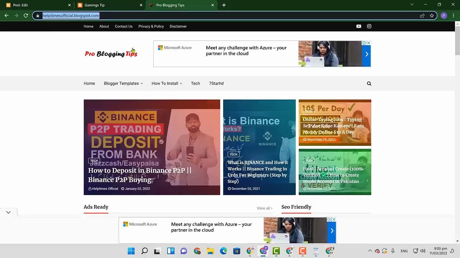This screenshot has height=258, width=460.
Task: Open the tab search dropdown arrow
Action: (412, 5)
